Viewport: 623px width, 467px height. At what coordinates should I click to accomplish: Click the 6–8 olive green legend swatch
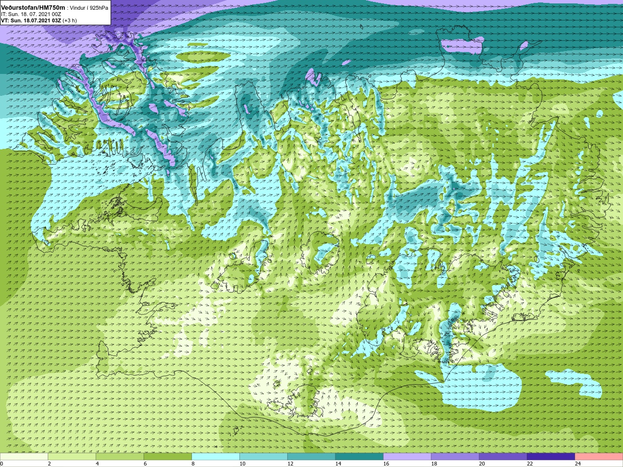pyautogui.click(x=167, y=457)
